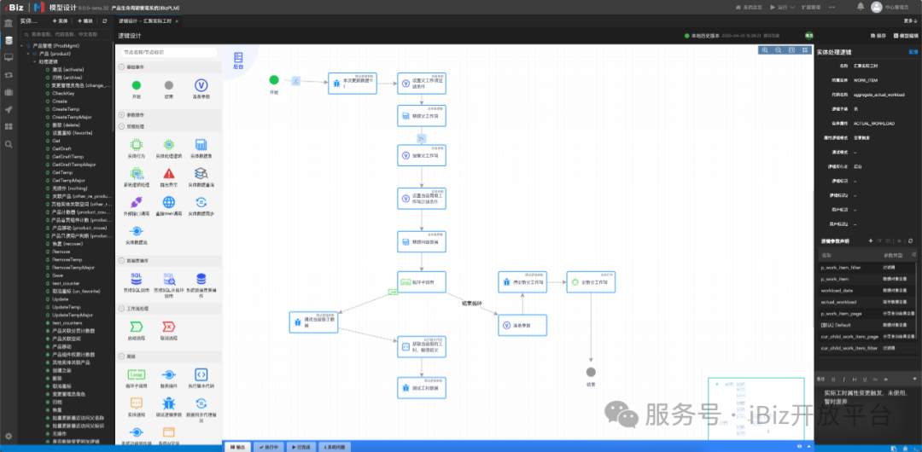Viewport: 922px width, 452px height.
Task: Click the 后台 mode button on canvas
Action: coord(238,61)
